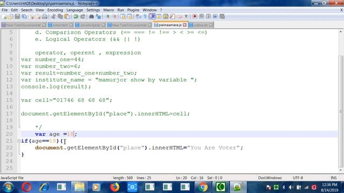Click Dos\Windows line ending status entry
This screenshot has width=344, height=193.
click(270, 178)
